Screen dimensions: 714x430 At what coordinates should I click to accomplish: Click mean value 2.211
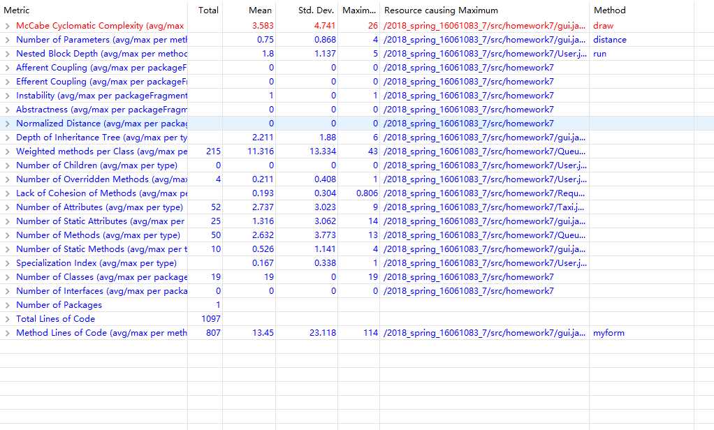[x=263, y=138]
